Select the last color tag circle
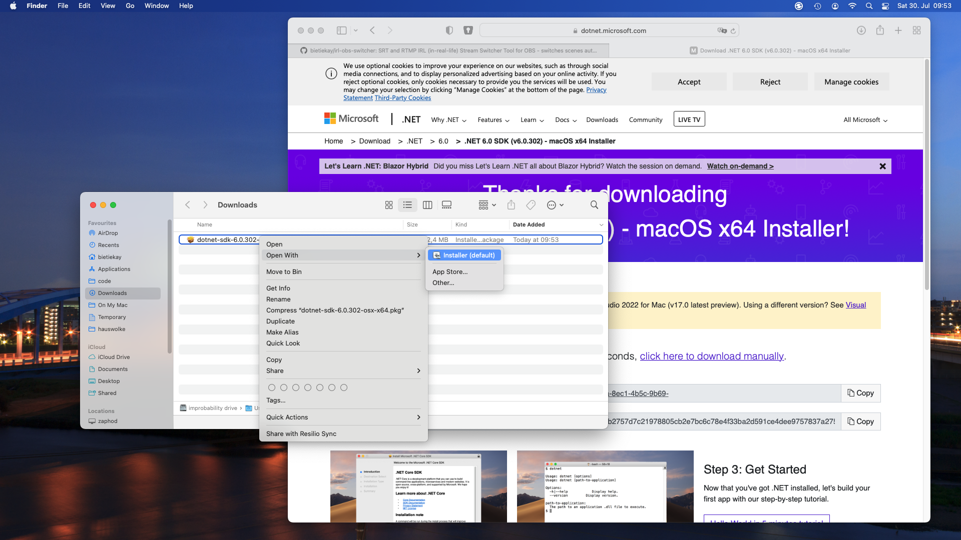961x540 pixels. click(344, 387)
